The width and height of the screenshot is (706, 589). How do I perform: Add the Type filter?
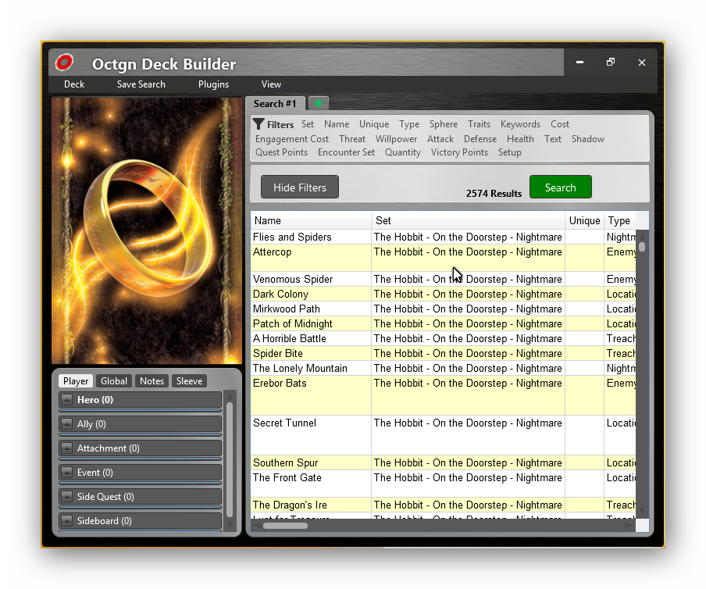point(409,124)
